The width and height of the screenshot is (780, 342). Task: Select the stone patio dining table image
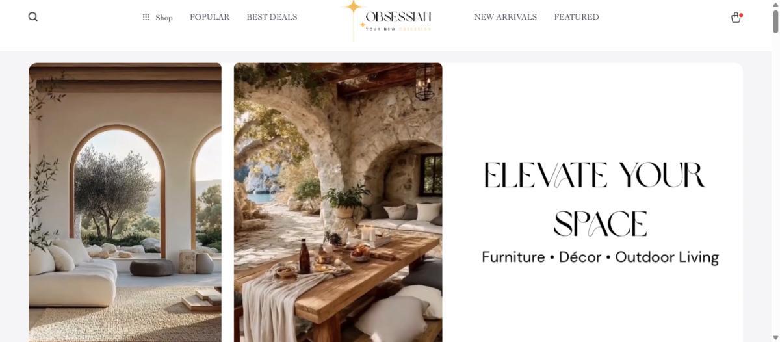(338, 202)
